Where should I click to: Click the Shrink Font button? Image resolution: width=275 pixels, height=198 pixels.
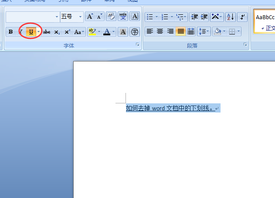[x=99, y=17]
